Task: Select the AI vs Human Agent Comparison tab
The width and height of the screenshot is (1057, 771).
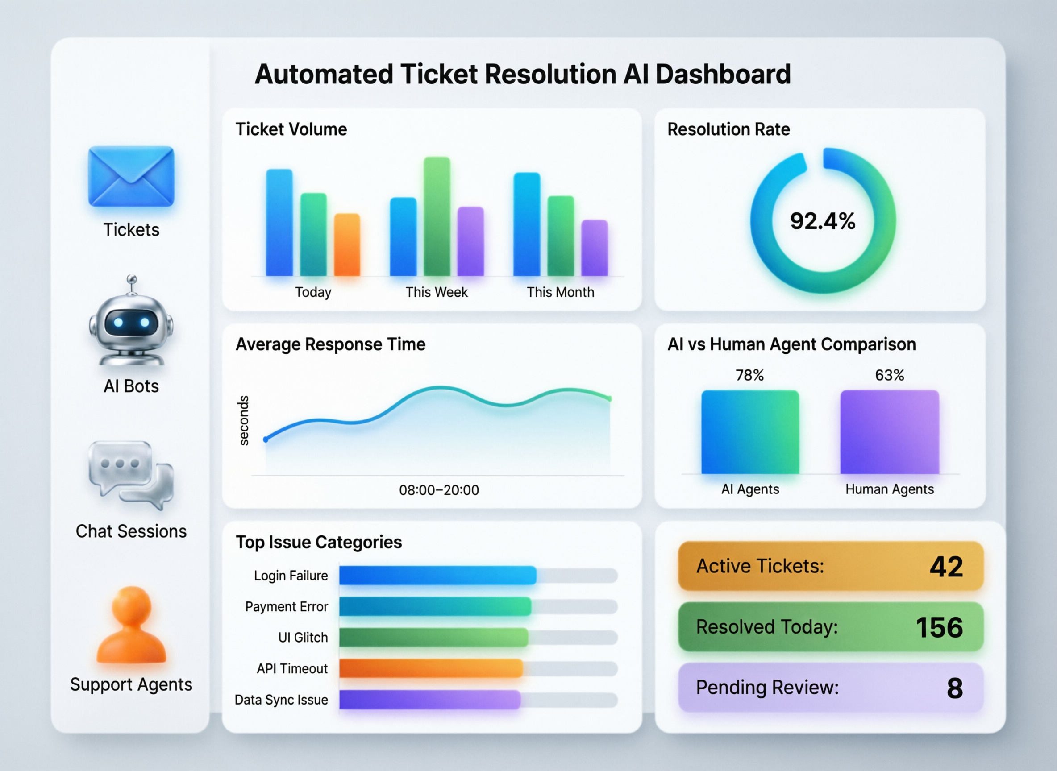Action: 791,344
